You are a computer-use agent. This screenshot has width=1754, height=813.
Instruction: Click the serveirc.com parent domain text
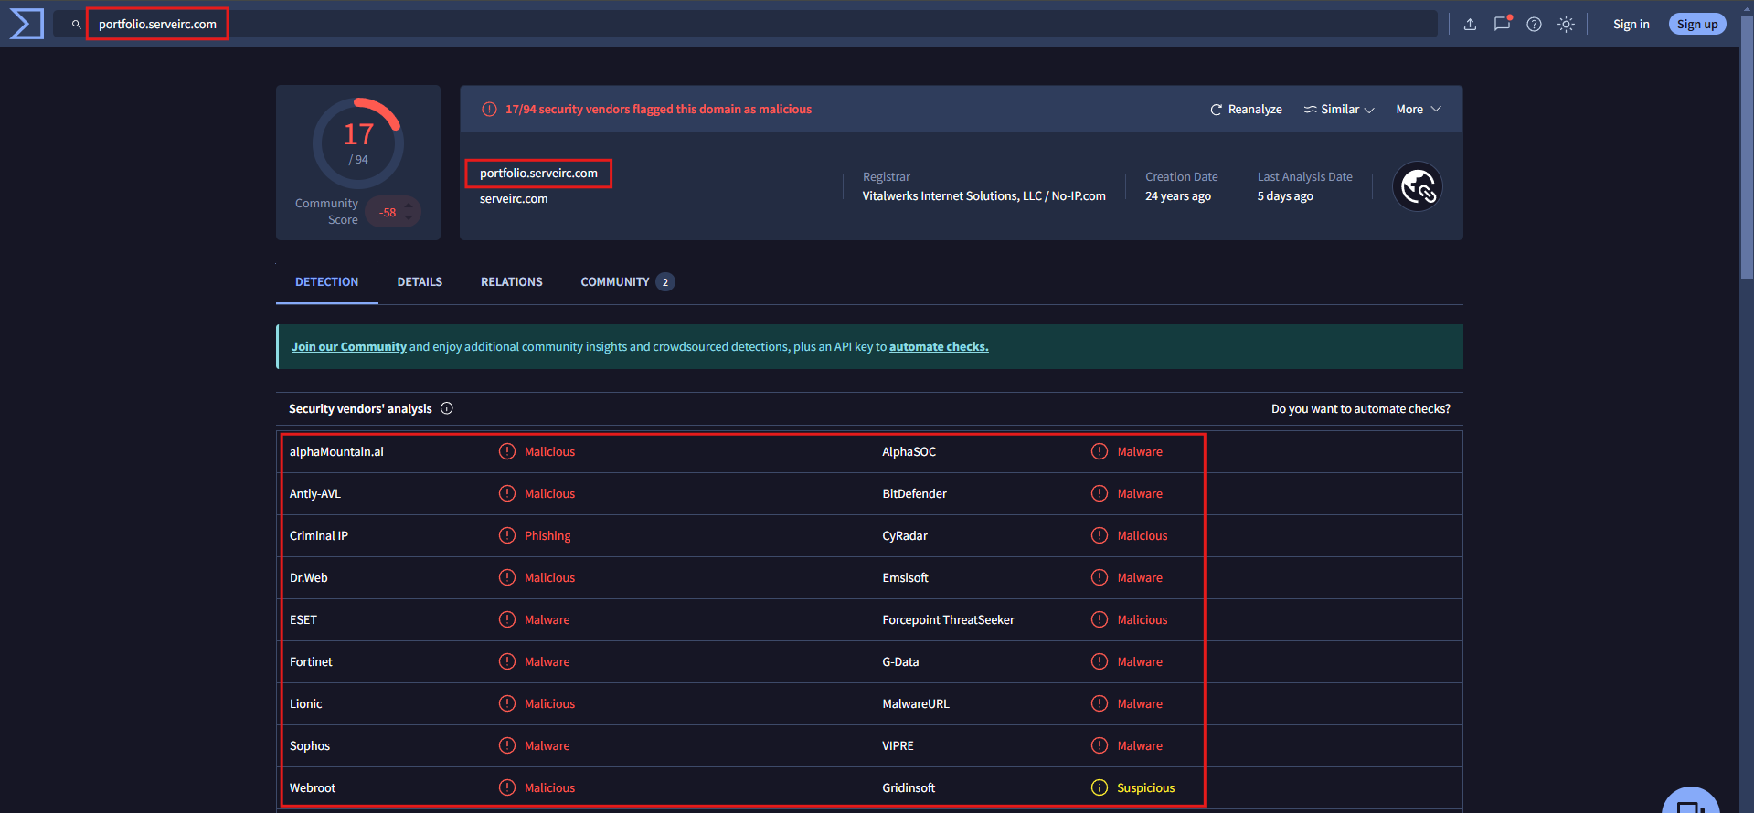(x=514, y=199)
